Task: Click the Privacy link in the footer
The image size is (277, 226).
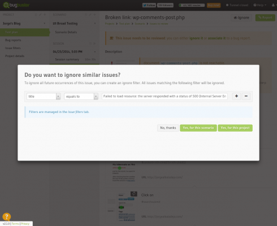Action: [x=25, y=224]
